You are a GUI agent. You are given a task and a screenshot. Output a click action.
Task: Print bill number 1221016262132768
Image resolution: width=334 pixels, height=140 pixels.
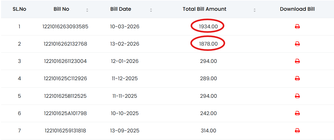tap(297, 44)
